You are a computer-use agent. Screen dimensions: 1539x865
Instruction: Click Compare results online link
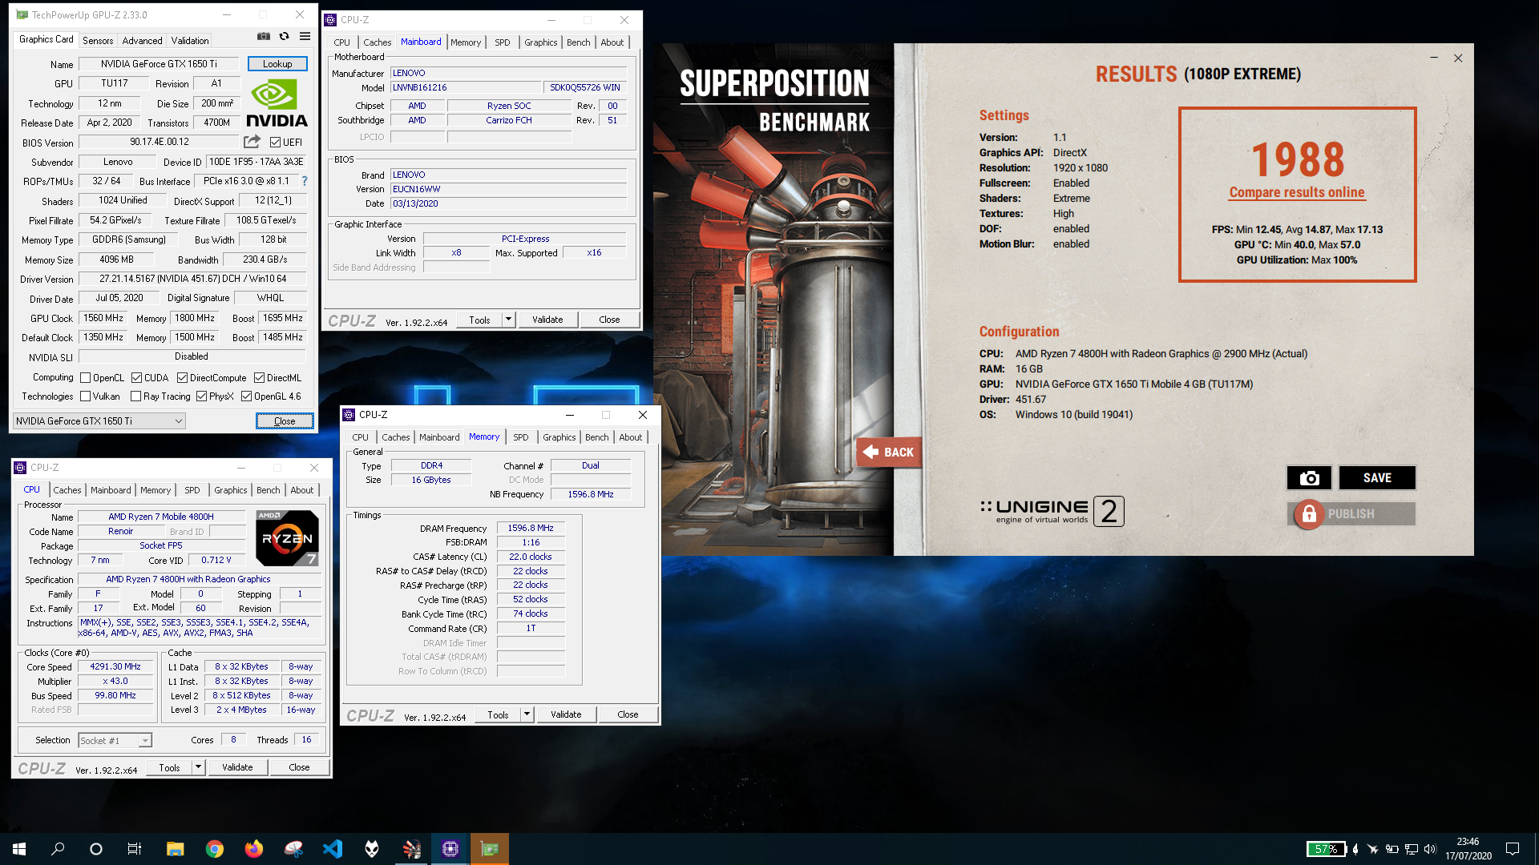(x=1296, y=192)
